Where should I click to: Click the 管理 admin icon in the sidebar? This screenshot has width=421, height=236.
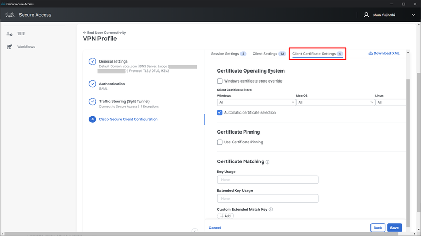tap(9, 34)
